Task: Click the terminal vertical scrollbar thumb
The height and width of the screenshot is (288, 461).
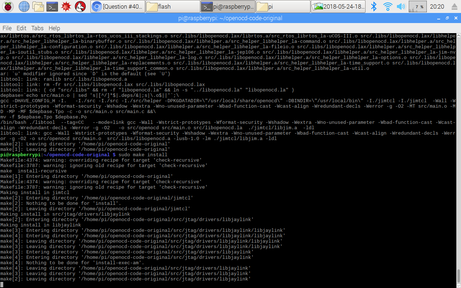Action: [x=458, y=276]
